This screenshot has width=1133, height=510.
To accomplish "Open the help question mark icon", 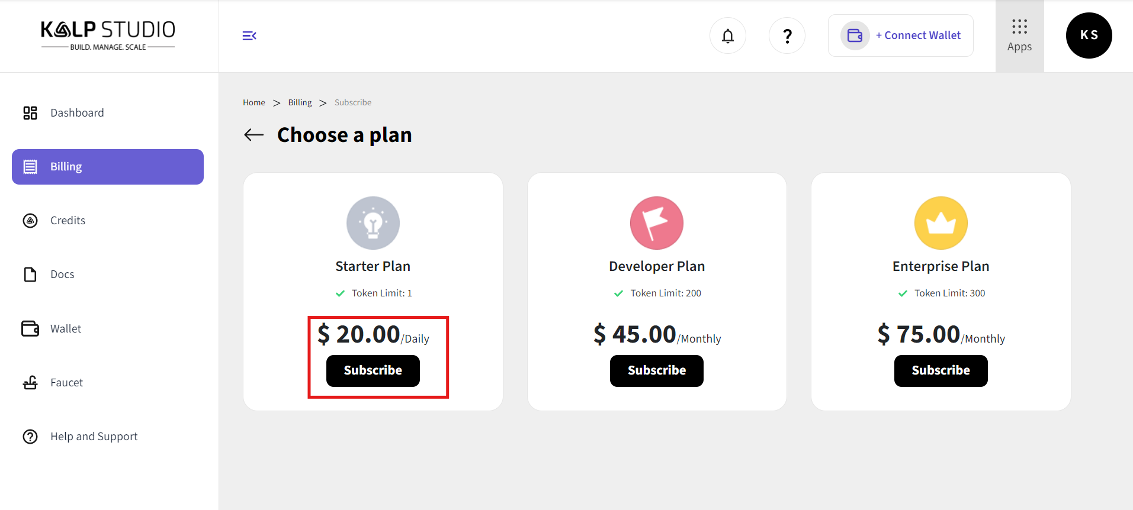I will (x=787, y=36).
